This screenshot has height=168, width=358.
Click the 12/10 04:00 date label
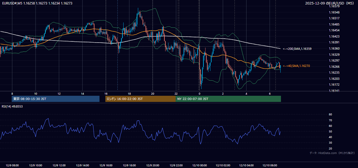pos(246,165)
